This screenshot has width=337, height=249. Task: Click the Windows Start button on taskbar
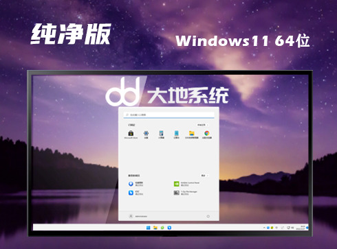149,228
